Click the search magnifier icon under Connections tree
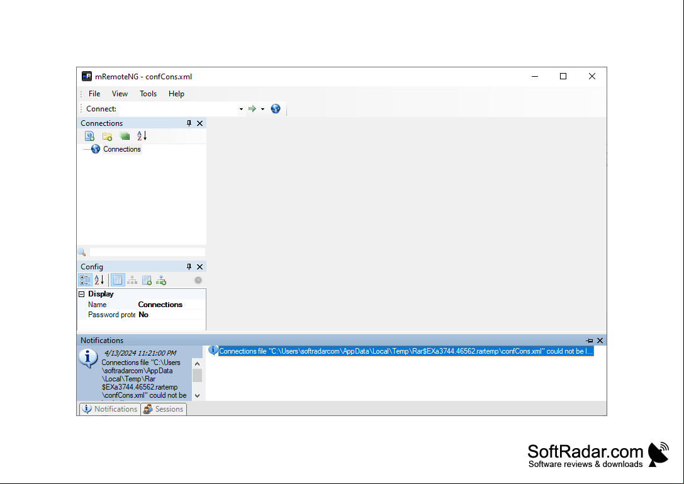This screenshot has height=484, width=684. pos(82,252)
